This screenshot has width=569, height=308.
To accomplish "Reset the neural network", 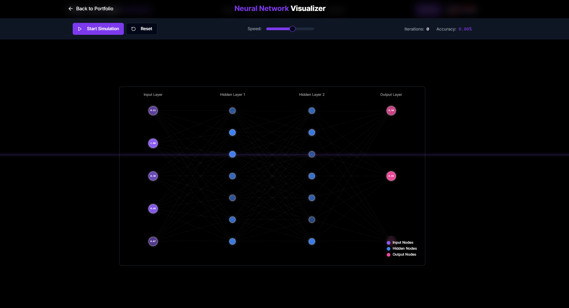I will (x=142, y=29).
